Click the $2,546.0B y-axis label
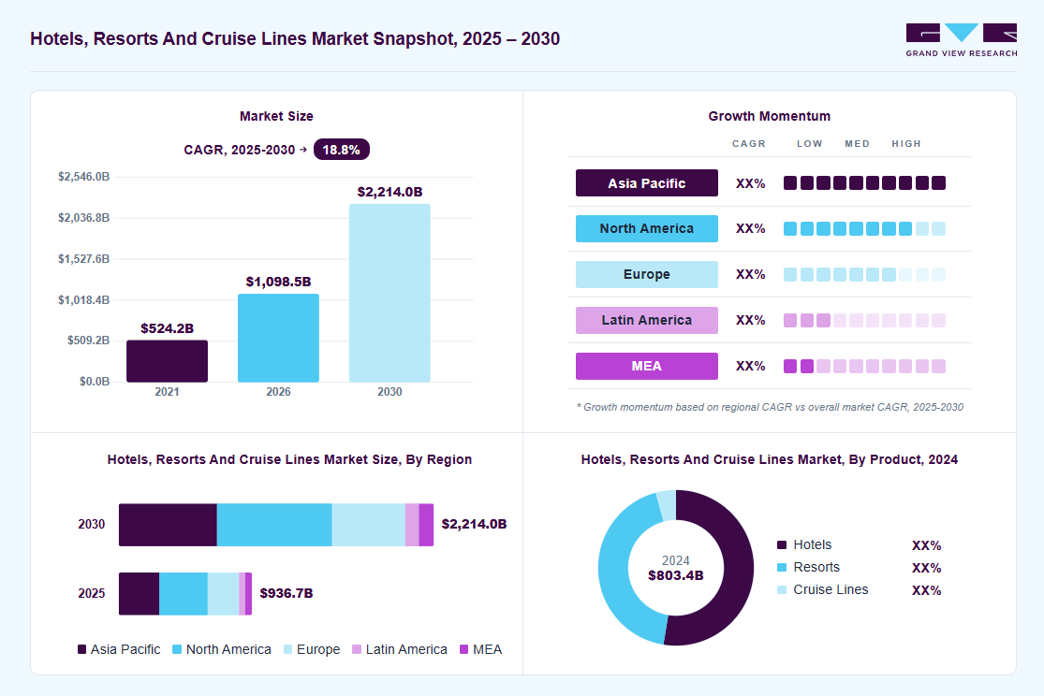Screen dimensions: 1044x696 (84, 176)
